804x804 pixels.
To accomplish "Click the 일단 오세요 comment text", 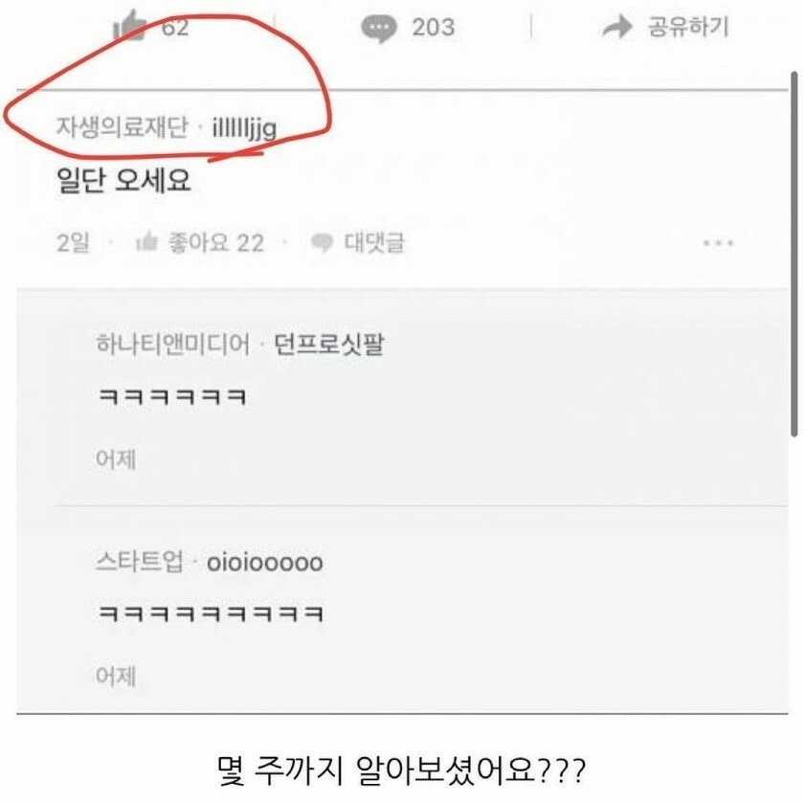I will (x=123, y=181).
